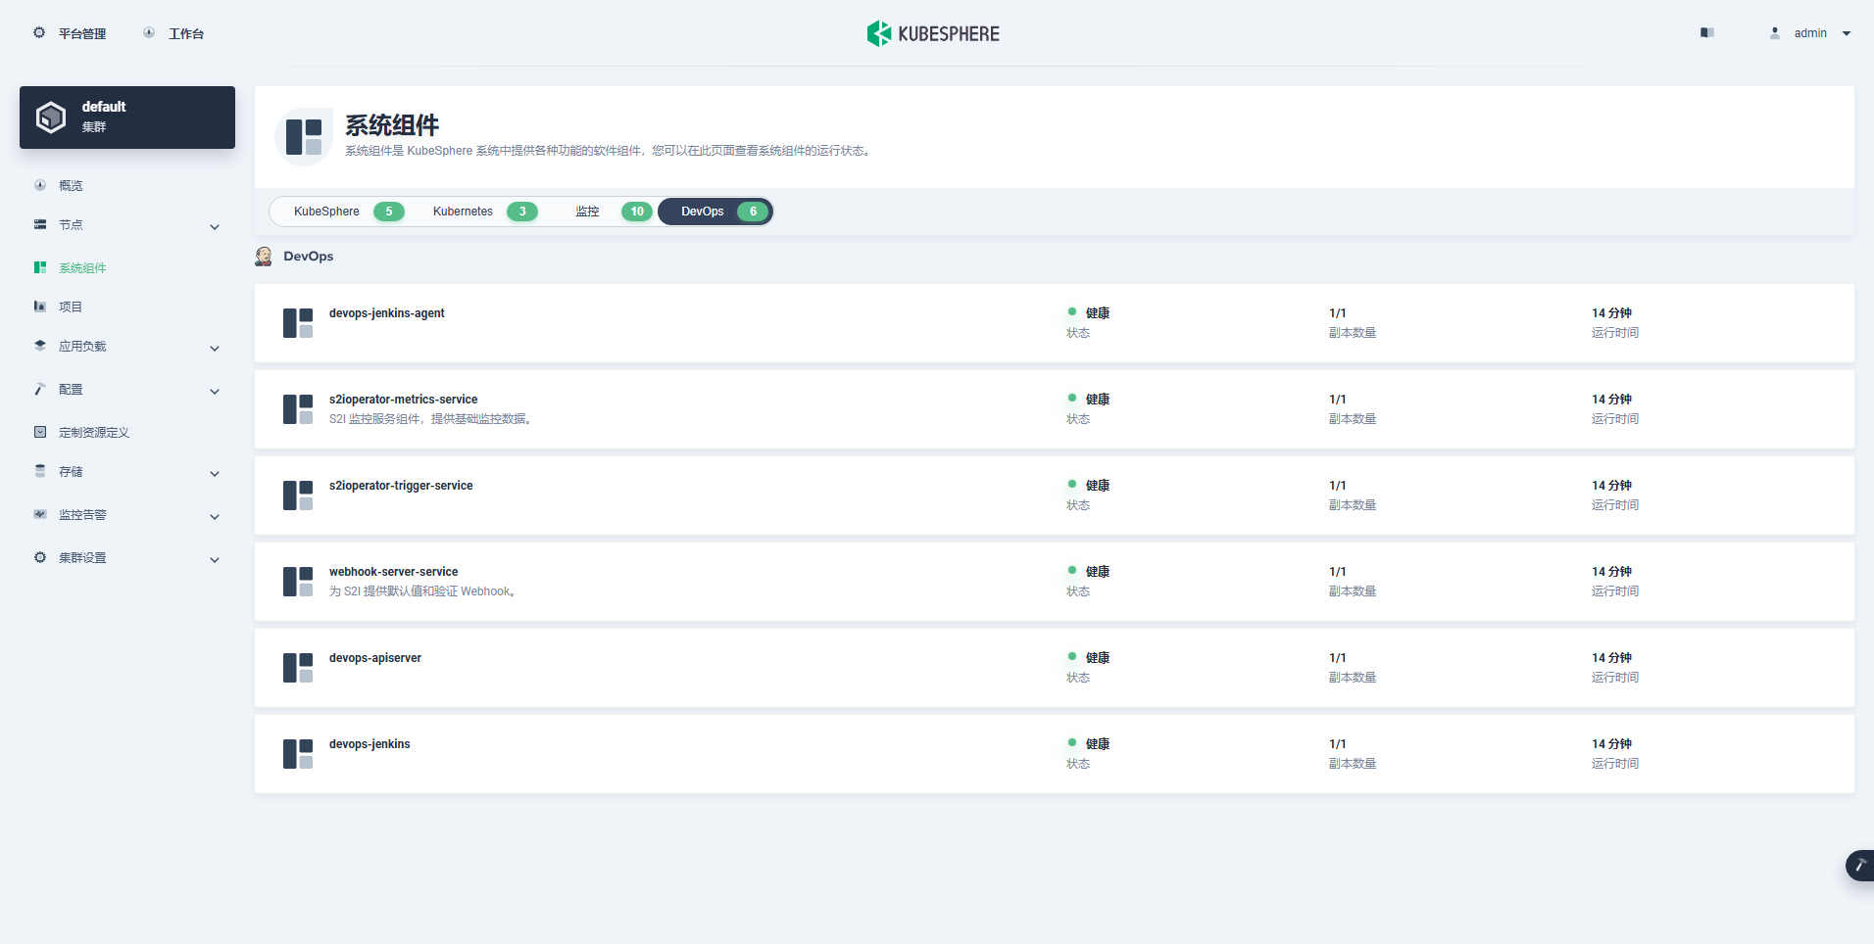This screenshot has width=1874, height=944.
Task: Click the admin user avatar icon
Action: 1775,32
